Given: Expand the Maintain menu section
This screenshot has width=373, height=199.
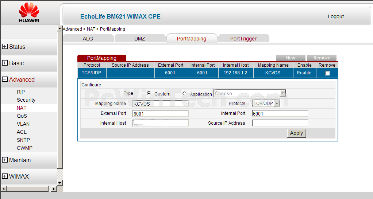Looking at the screenshot, I should [x=5, y=160].
